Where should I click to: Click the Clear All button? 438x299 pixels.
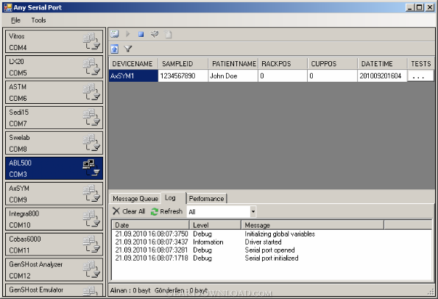[129, 211]
